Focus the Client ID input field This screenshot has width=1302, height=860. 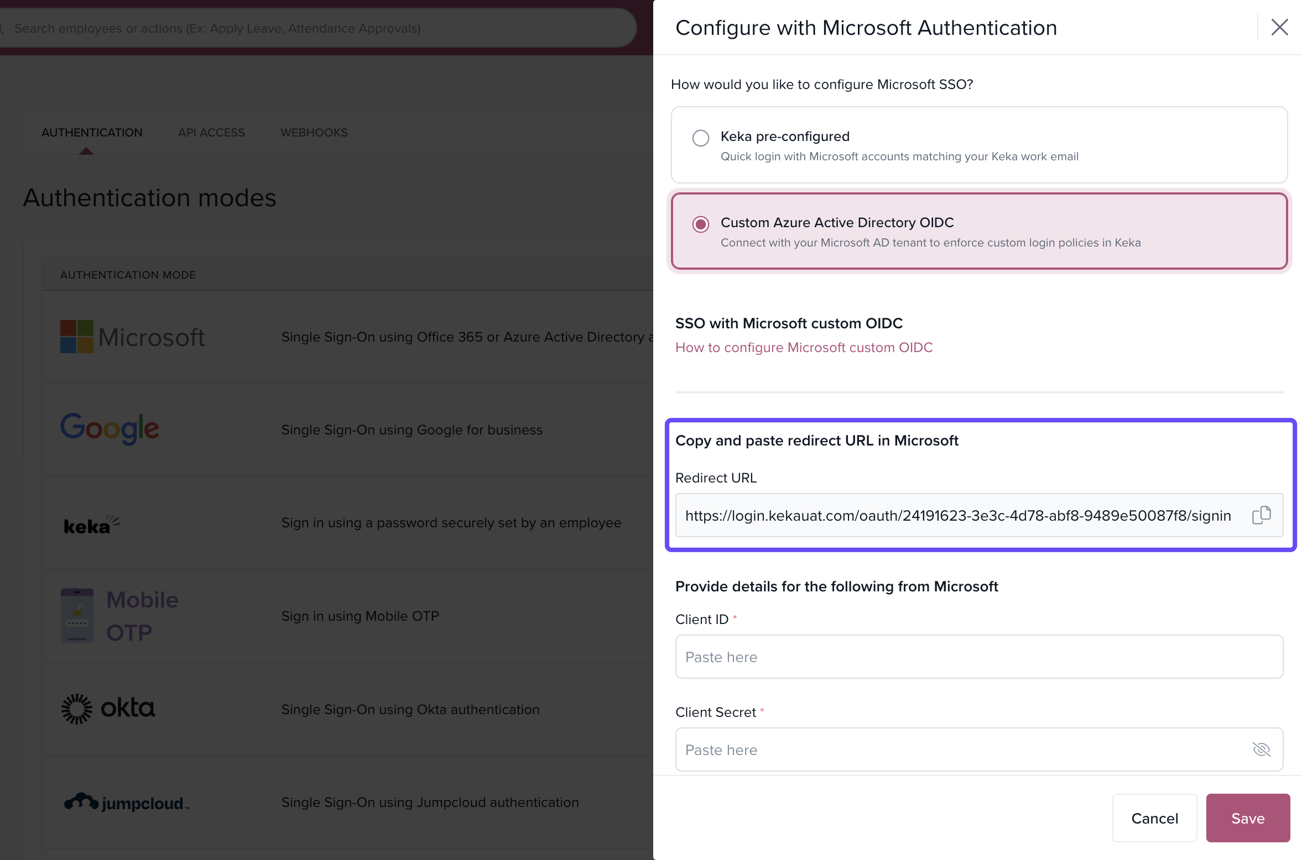tap(978, 657)
